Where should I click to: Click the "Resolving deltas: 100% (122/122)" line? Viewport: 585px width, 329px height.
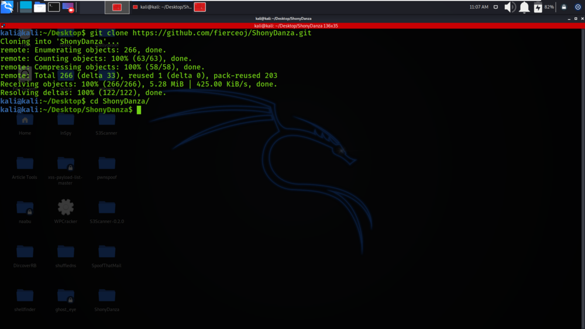click(x=83, y=93)
